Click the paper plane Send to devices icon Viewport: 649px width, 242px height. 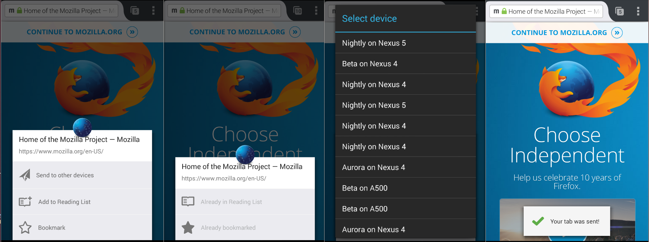pyautogui.click(x=25, y=175)
